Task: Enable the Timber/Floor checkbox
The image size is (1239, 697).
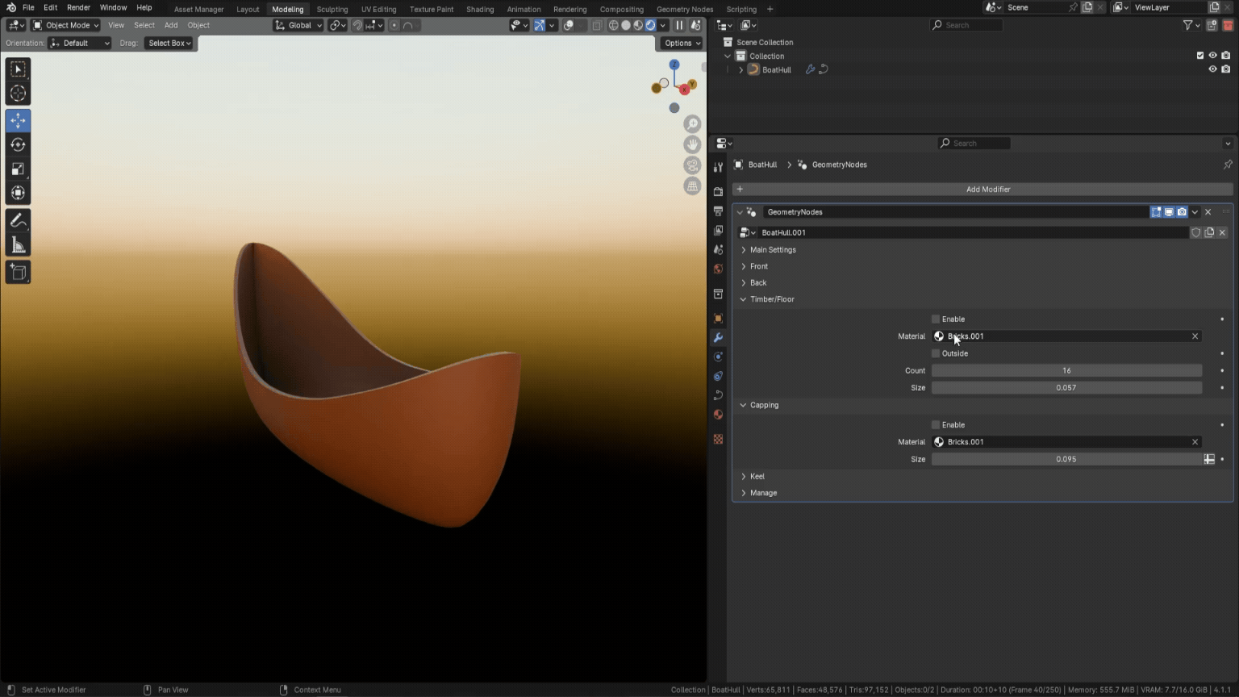Action: click(936, 319)
